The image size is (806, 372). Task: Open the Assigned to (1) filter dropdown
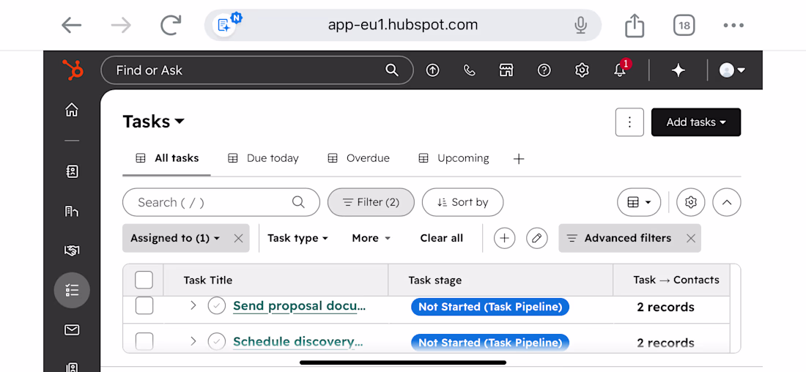175,238
